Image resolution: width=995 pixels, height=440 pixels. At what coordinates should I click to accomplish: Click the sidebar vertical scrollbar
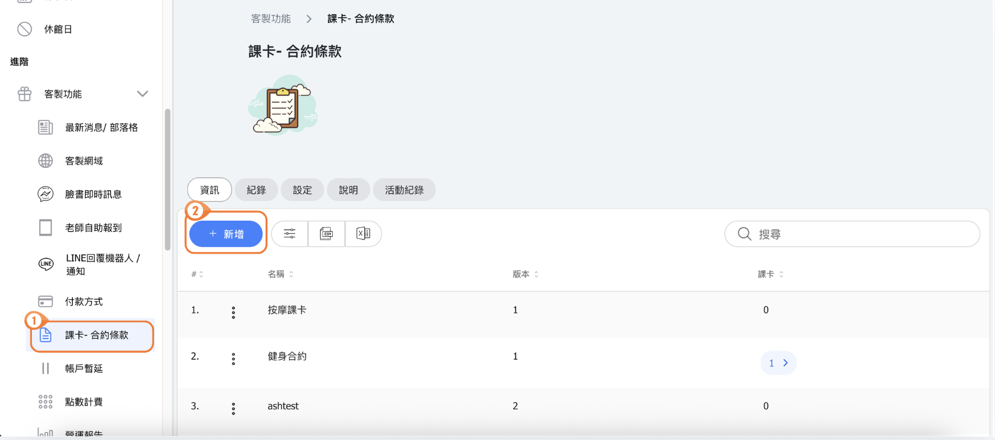[167, 179]
